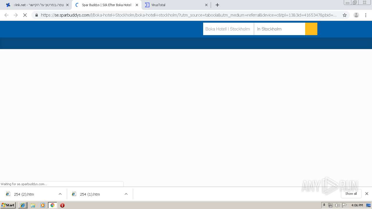372x209 pixels.
Task: Open network status tray icon
Action: pyautogui.click(x=330, y=205)
